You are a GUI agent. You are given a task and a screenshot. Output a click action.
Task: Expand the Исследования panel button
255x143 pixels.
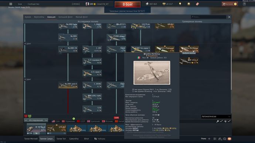pyautogui.click(x=36, y=120)
